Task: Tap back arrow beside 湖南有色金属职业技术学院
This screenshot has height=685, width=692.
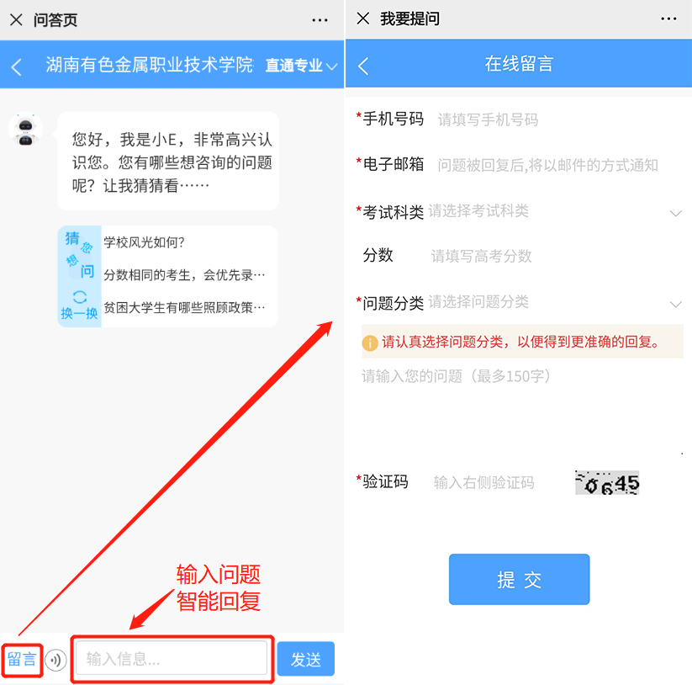Action: click(16, 67)
